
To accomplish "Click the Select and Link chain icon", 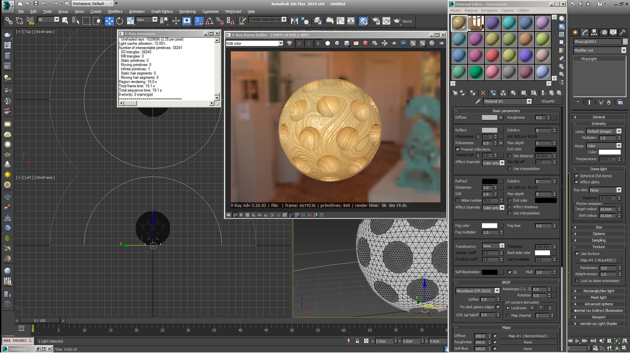I will [9, 21].
